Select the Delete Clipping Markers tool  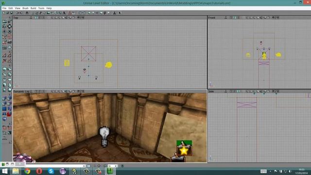coord(9,61)
